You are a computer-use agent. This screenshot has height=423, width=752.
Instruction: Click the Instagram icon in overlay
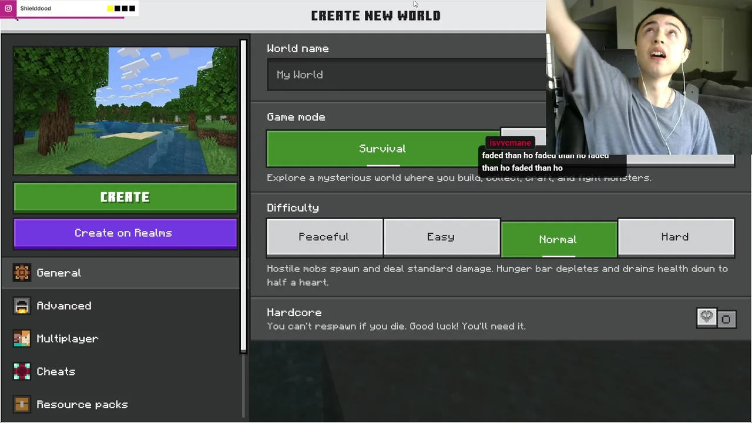click(8, 8)
